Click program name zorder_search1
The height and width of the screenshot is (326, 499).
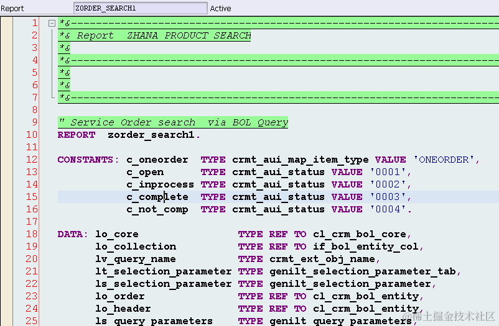pyautogui.click(x=151, y=135)
